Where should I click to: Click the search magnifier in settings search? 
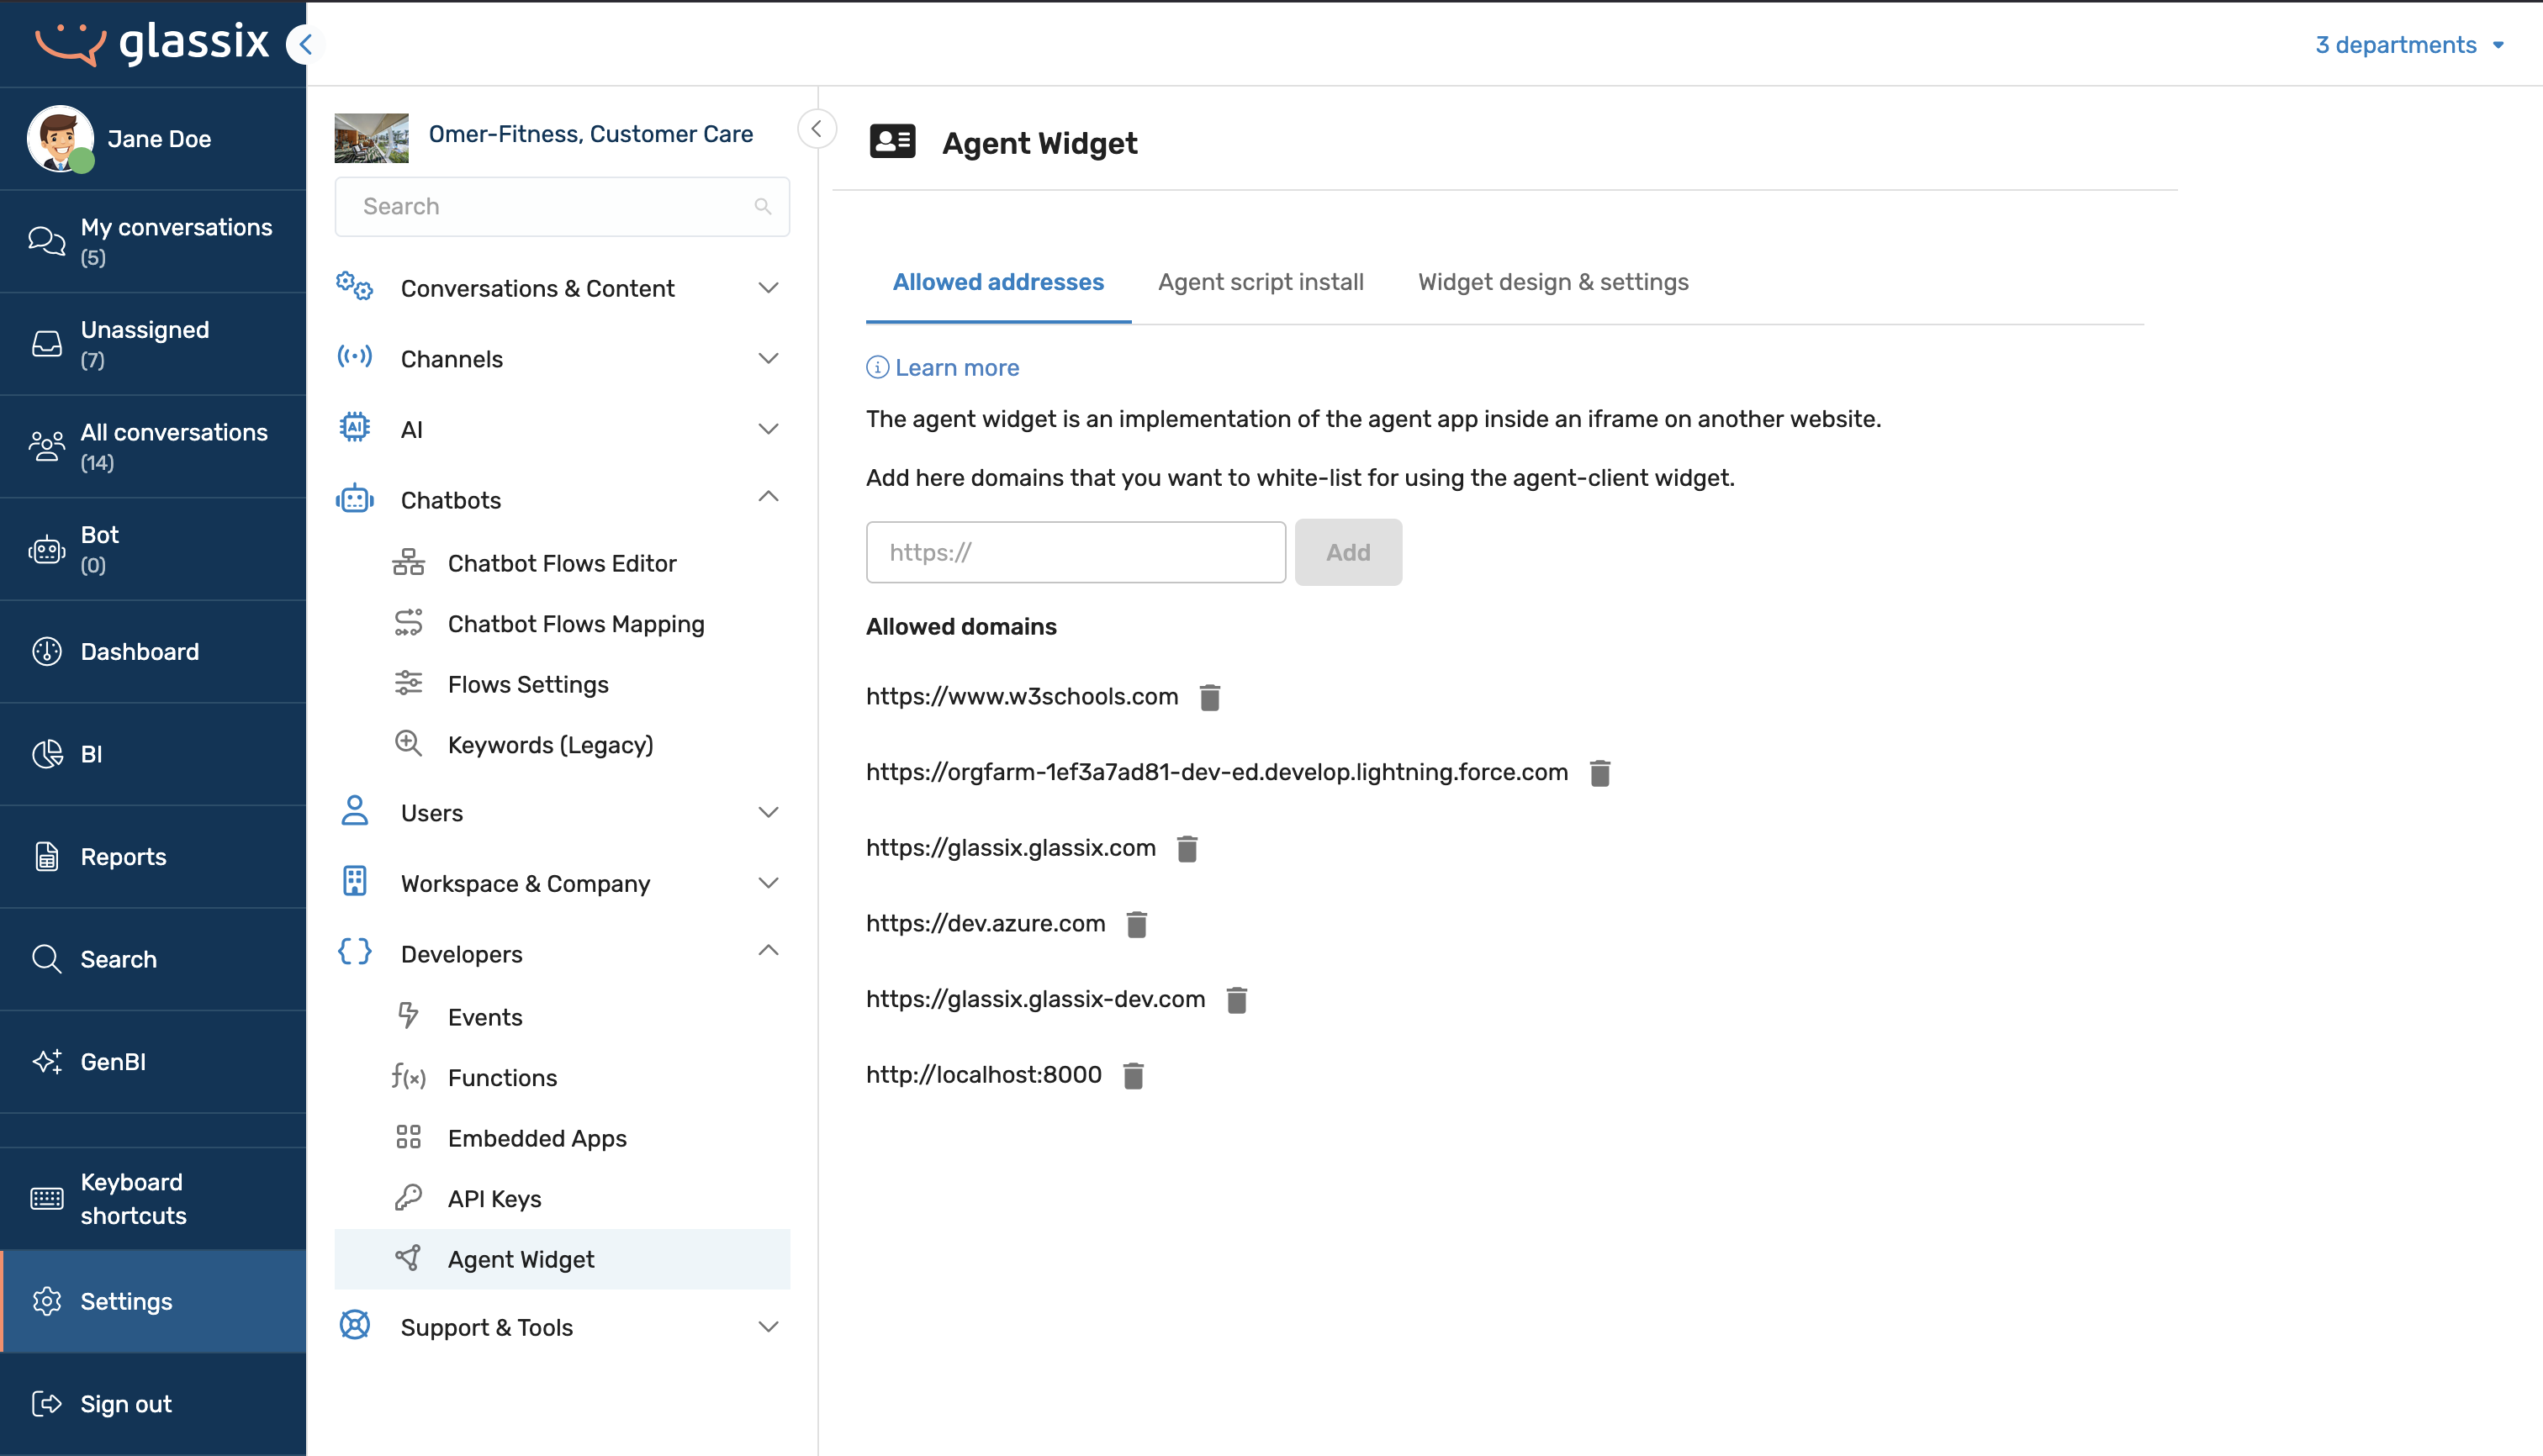click(x=762, y=206)
